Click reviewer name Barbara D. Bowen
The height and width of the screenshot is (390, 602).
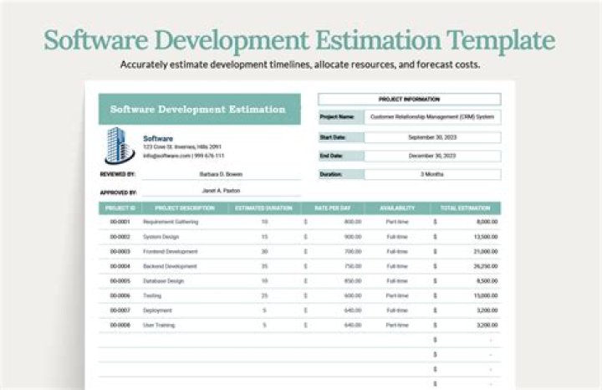tap(221, 174)
